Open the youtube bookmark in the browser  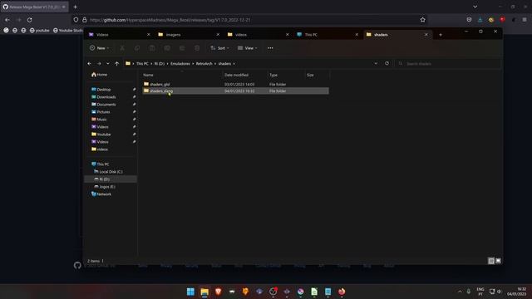point(39,31)
